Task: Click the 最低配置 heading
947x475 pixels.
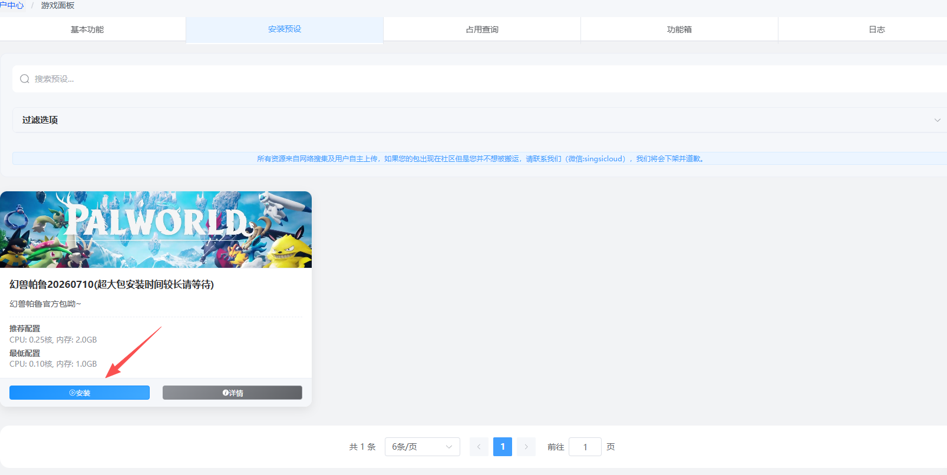Action: tap(25, 353)
